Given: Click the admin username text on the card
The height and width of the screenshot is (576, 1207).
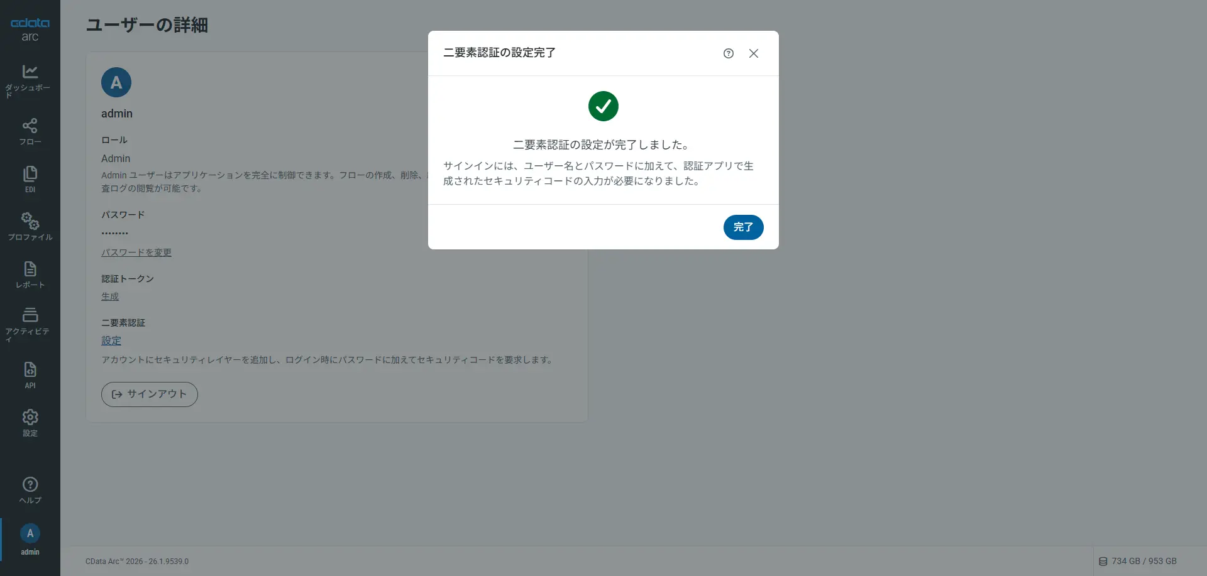Looking at the screenshot, I should coord(117,114).
